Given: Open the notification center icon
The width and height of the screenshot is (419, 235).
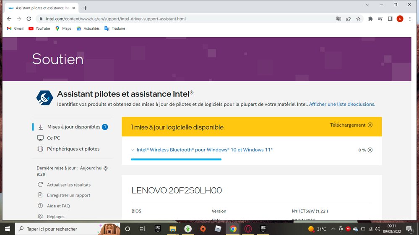Looking at the screenshot, I should [409, 229].
